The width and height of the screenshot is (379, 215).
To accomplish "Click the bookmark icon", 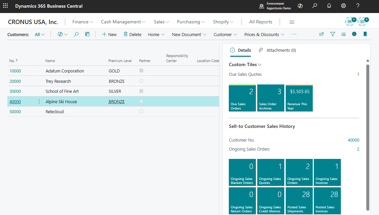I will 365,34.
